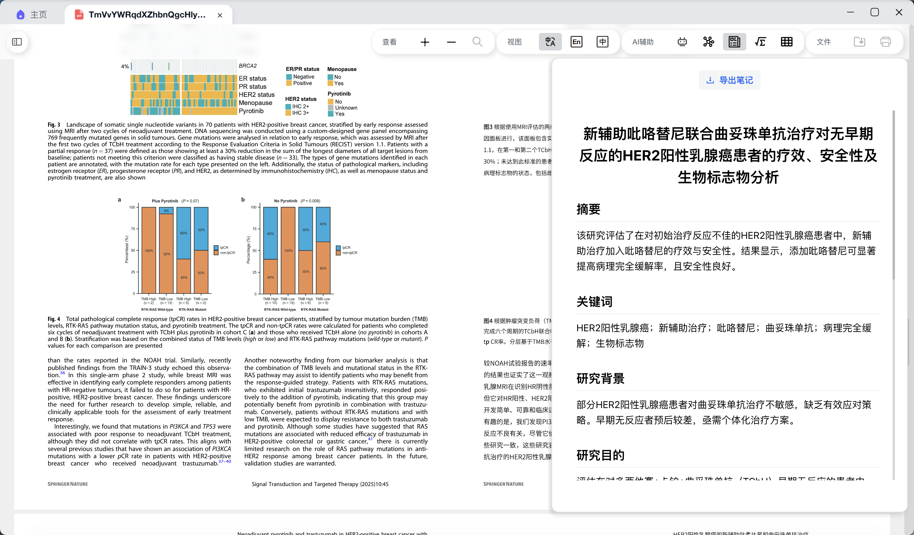The image size is (914, 535).
Task: Select the TmVvYWRqdXZhbnQgcHly PDF tab
Action: pyautogui.click(x=147, y=15)
